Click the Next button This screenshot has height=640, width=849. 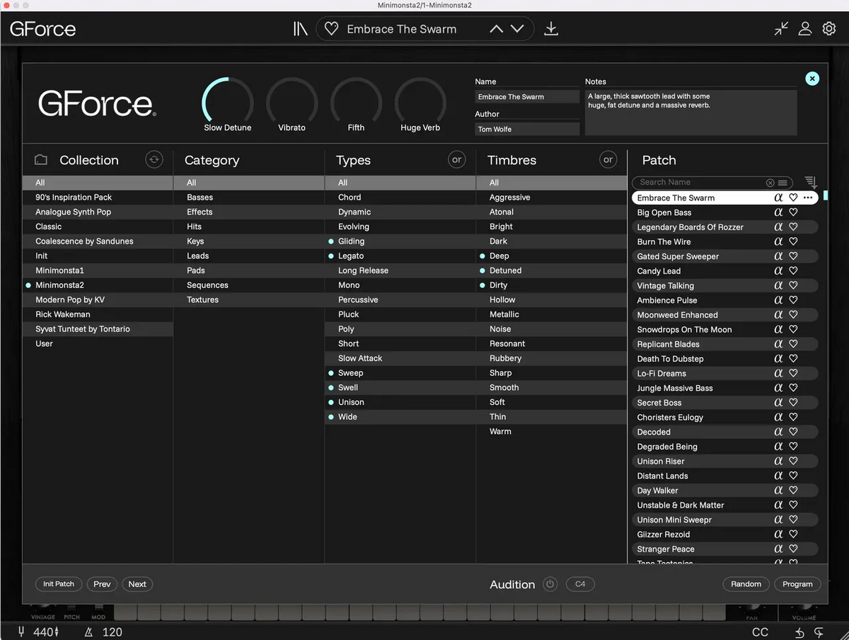[x=137, y=584]
